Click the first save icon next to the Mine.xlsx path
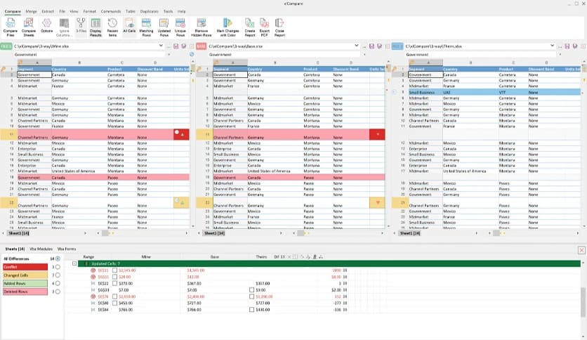This screenshot has height=340, width=587. [176, 46]
